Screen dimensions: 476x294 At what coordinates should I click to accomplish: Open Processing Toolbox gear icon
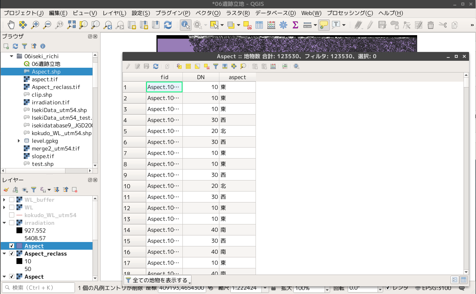[x=283, y=25]
